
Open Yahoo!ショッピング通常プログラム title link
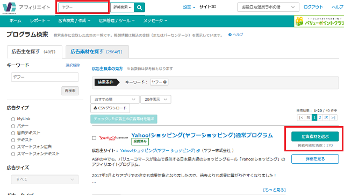(202, 135)
